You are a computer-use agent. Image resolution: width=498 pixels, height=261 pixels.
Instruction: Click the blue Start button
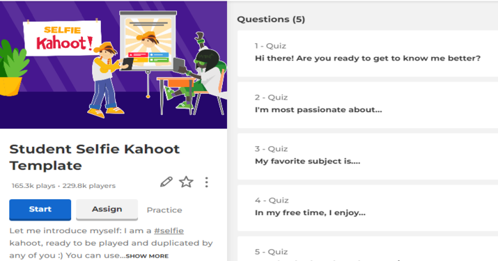point(40,209)
